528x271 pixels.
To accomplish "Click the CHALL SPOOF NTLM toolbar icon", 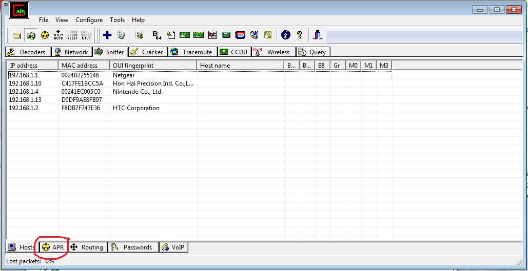I will [86, 35].
